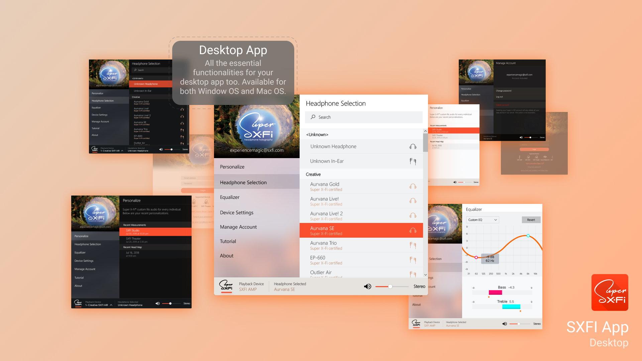Toggle Stereo mode in main window footer

[419, 286]
